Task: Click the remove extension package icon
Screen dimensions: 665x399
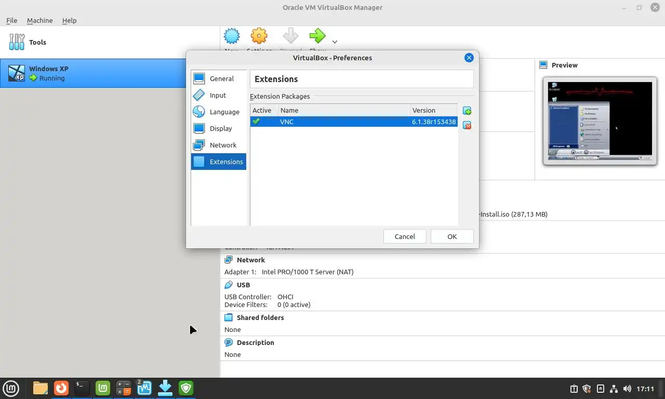Action: pyautogui.click(x=467, y=125)
